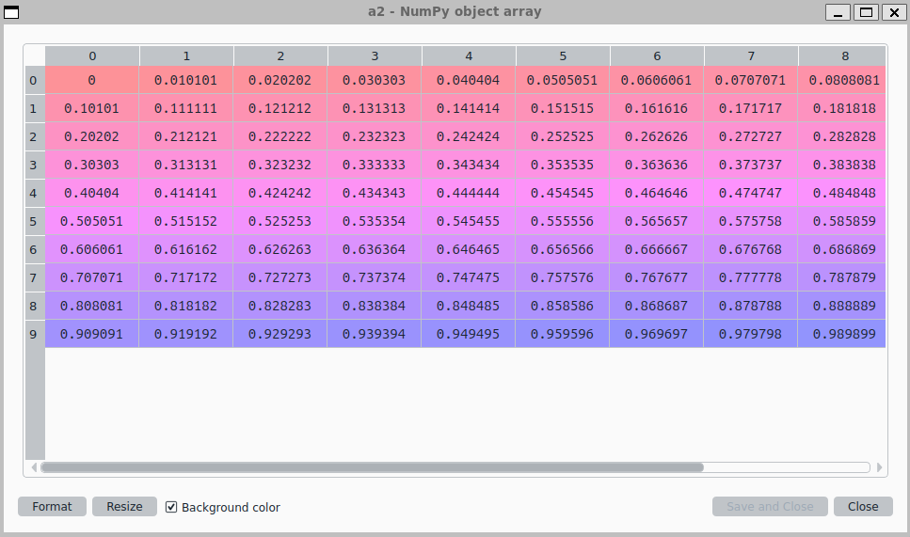Click the scrollbar left arrow

[34, 467]
